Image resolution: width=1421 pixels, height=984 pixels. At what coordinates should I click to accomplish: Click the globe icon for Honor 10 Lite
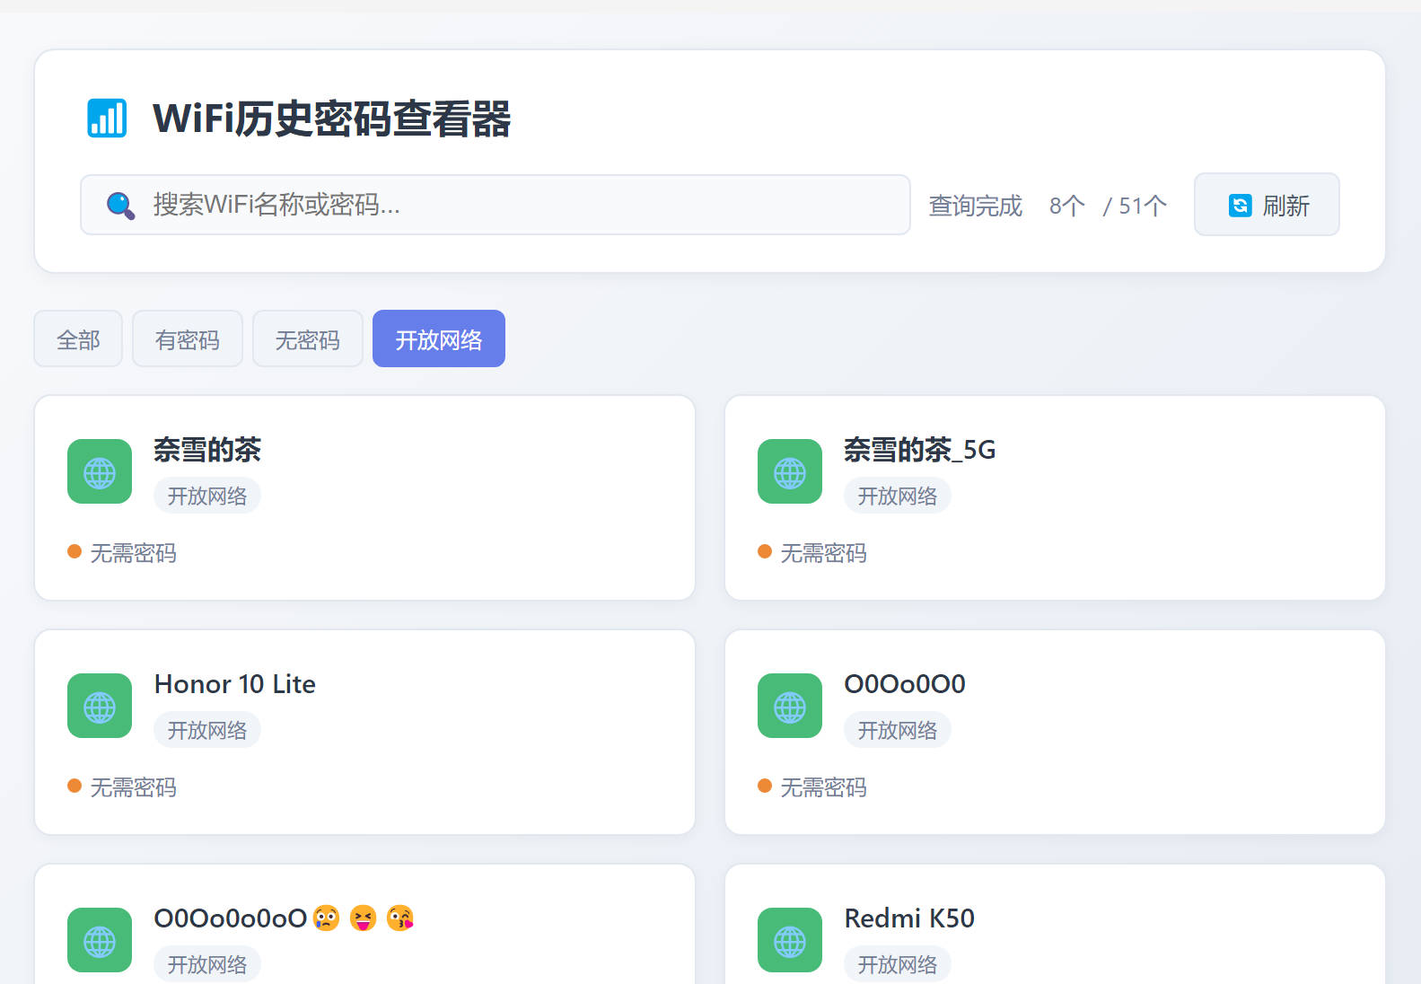[100, 706]
